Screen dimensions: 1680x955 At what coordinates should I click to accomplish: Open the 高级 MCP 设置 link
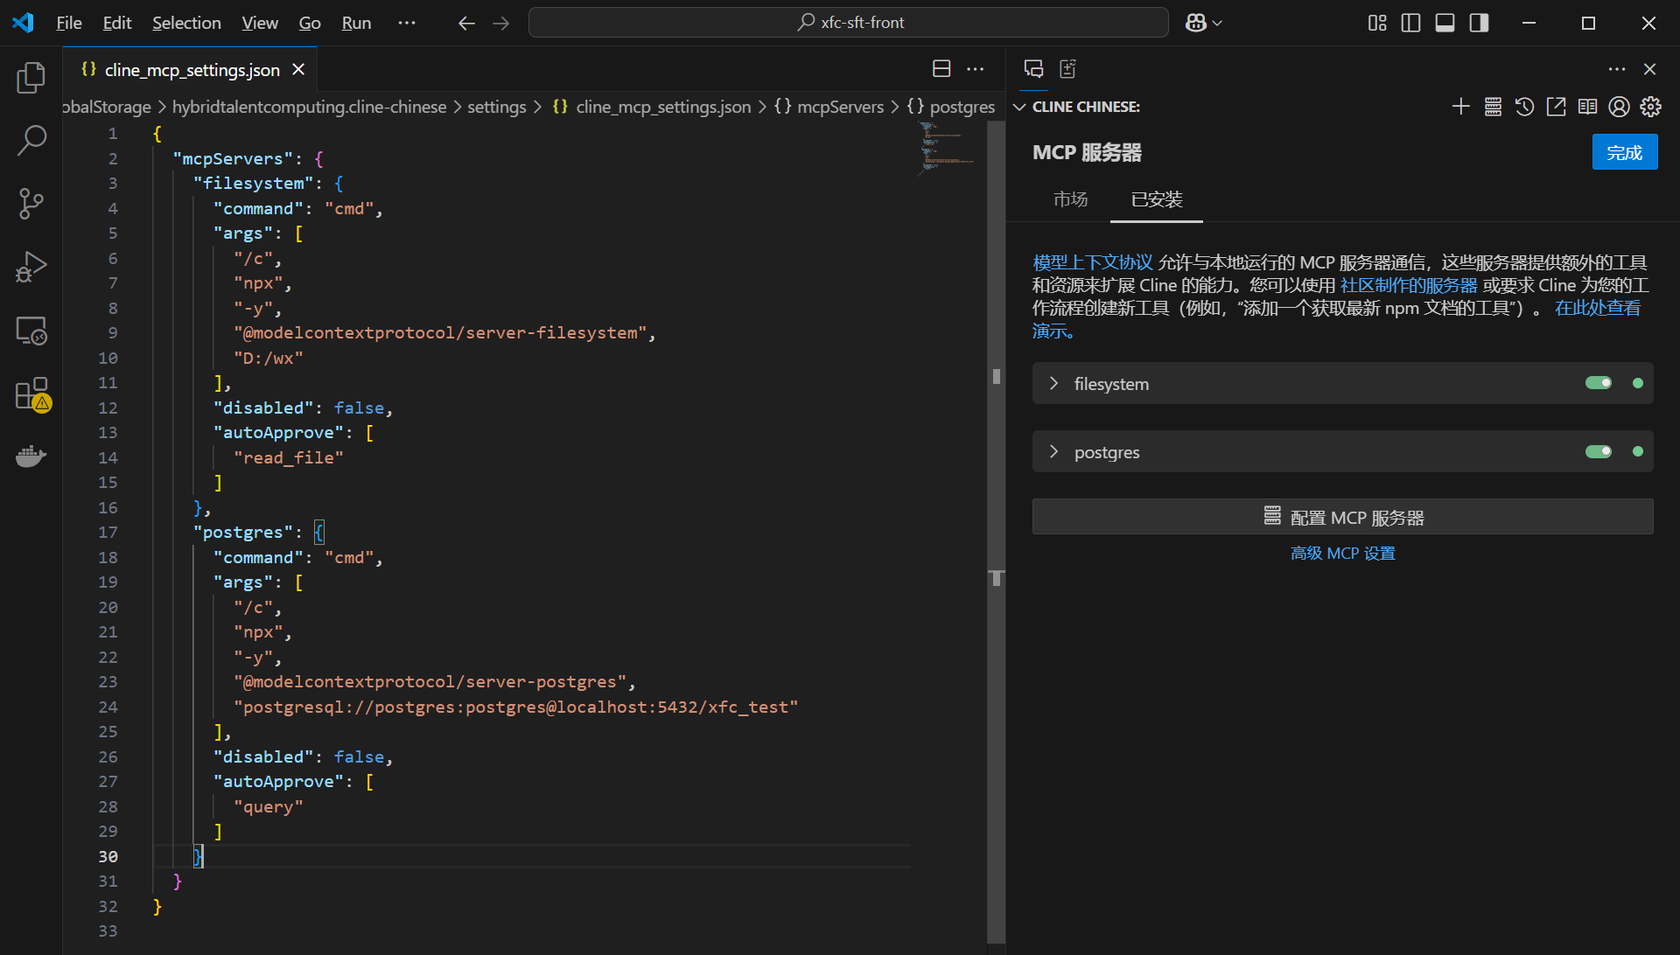[x=1342, y=554]
